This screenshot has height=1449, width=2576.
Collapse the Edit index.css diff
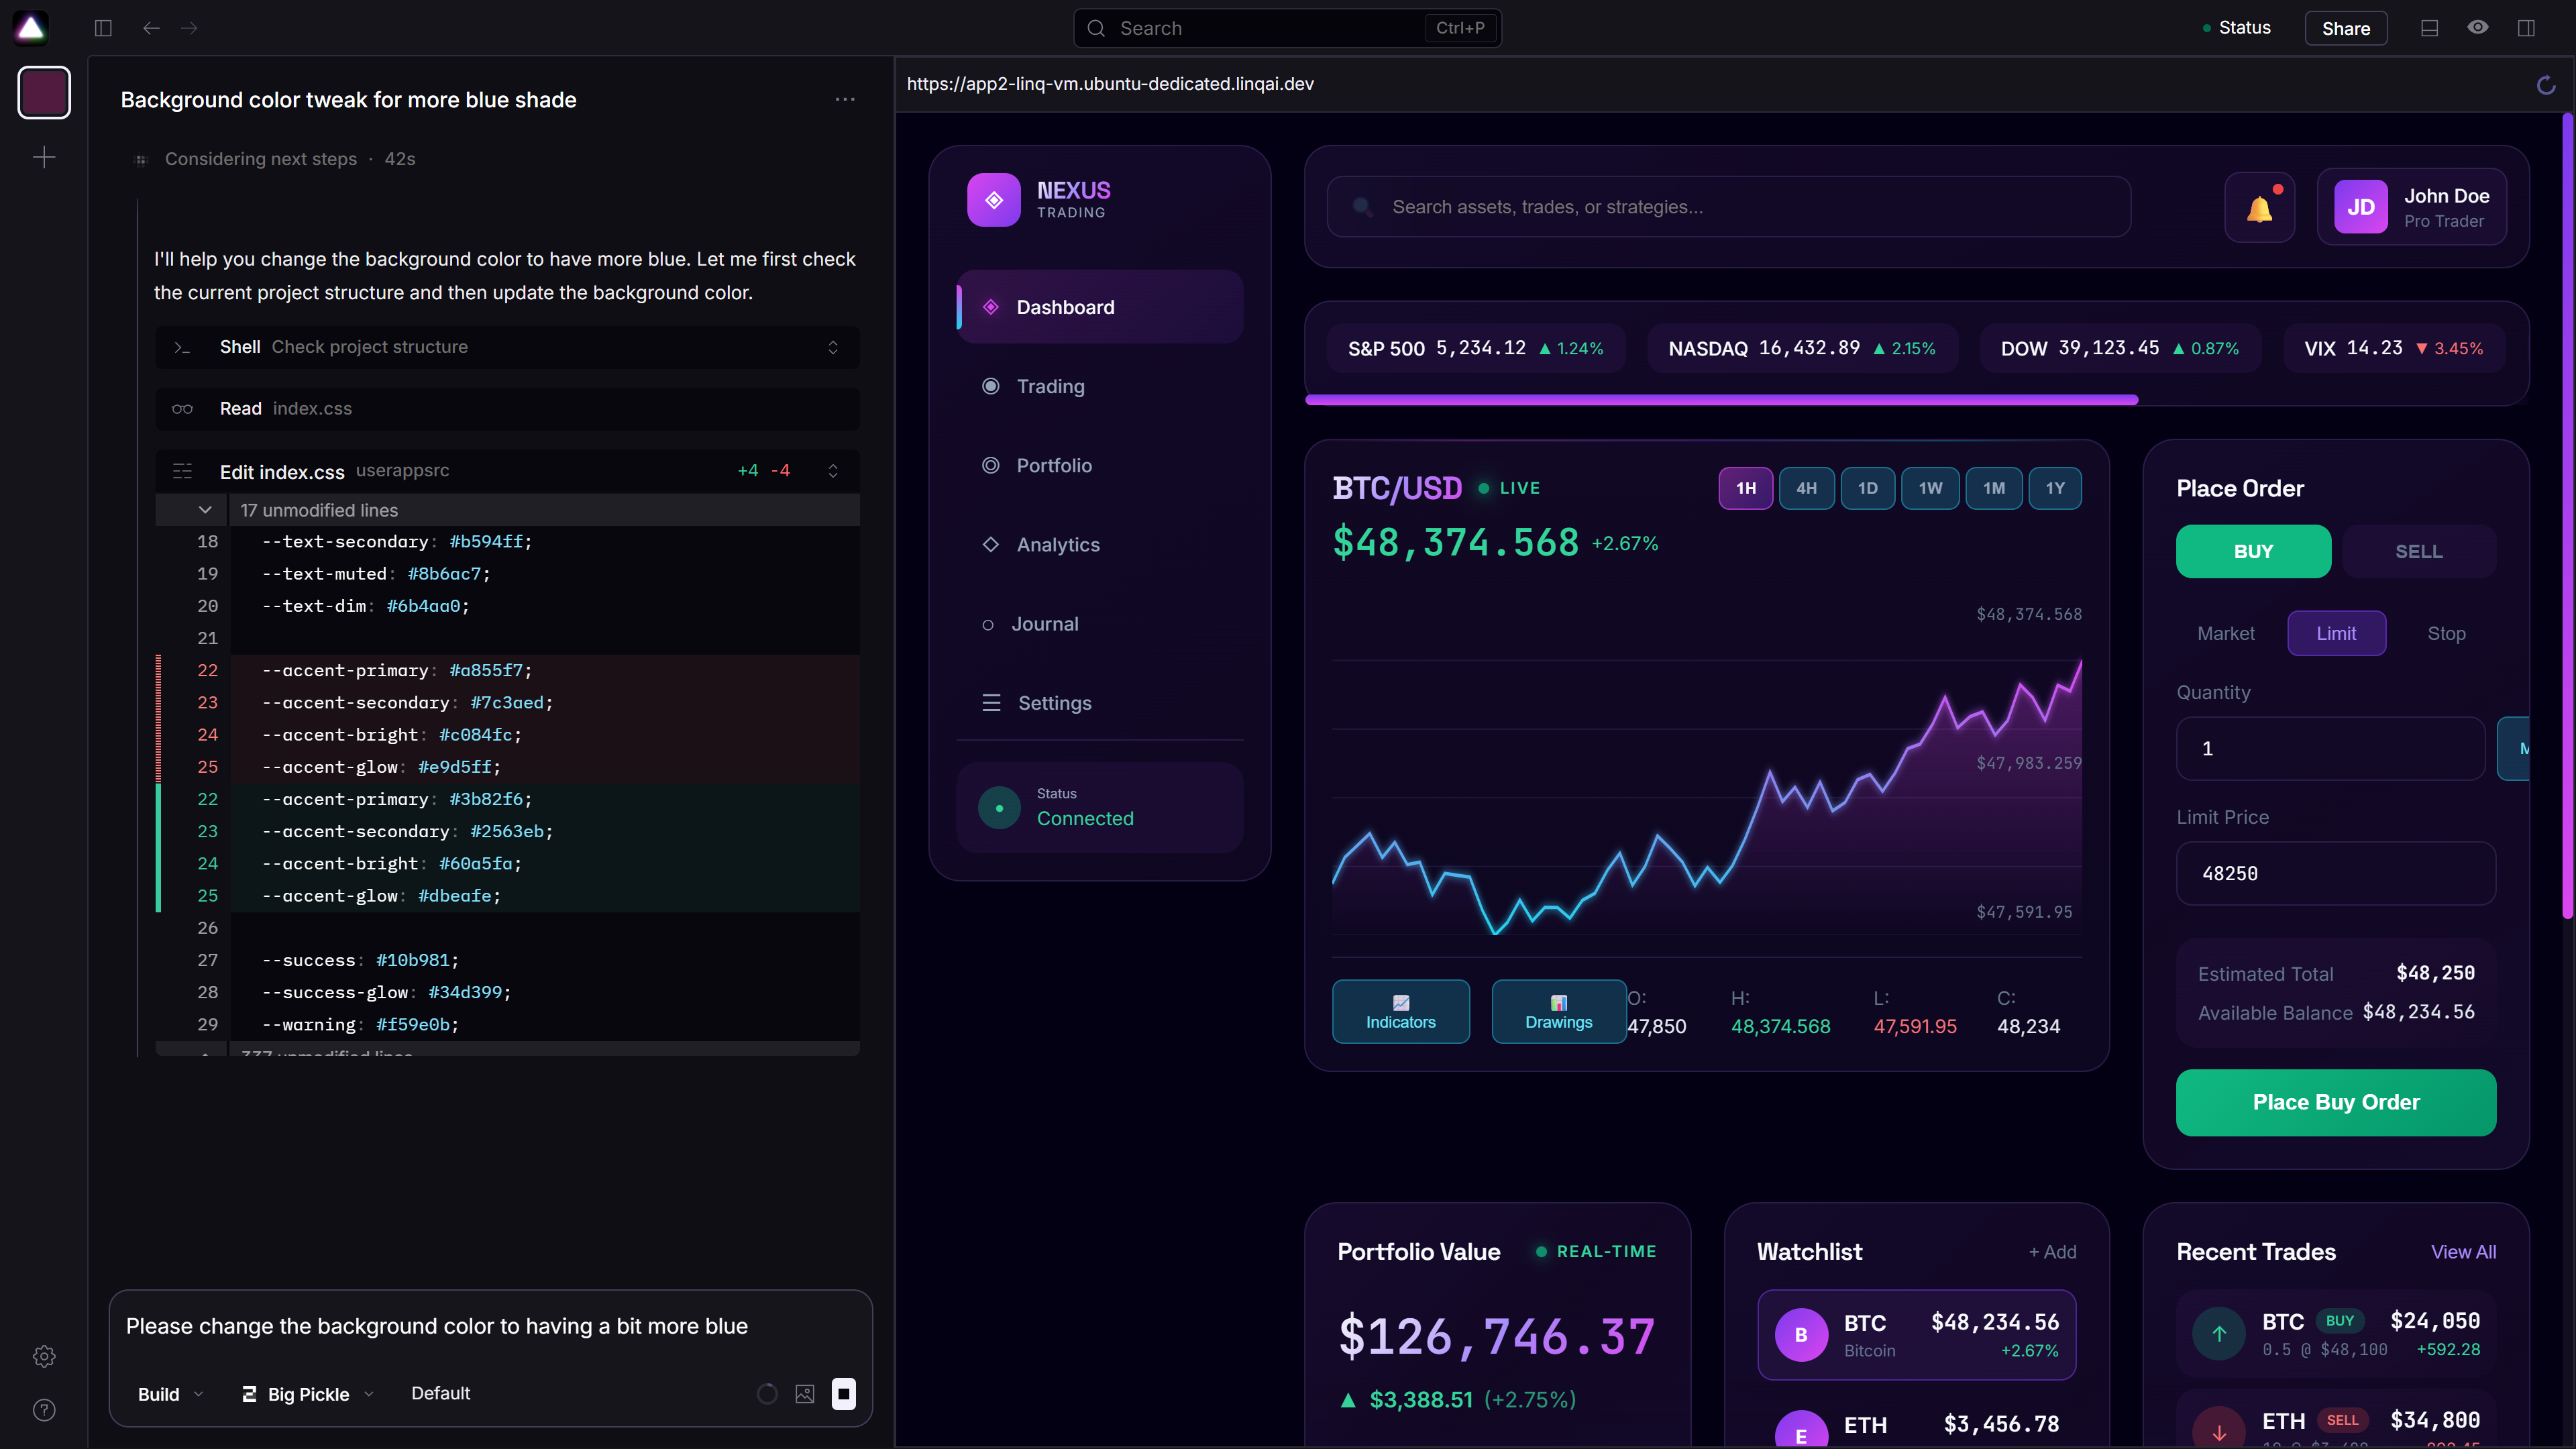coord(833,470)
